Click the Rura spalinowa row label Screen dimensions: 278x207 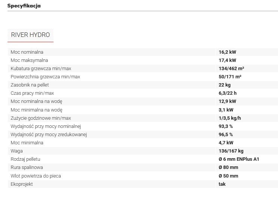coord(27,167)
